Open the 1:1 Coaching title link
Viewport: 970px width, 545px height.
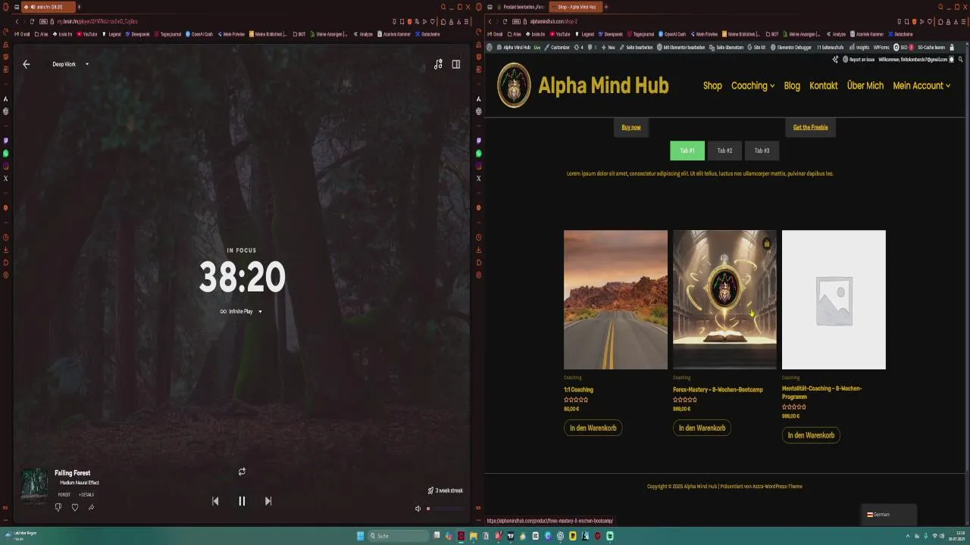coord(578,390)
